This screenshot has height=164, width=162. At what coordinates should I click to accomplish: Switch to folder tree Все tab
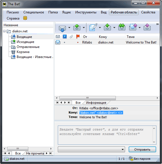(x=18, y=153)
